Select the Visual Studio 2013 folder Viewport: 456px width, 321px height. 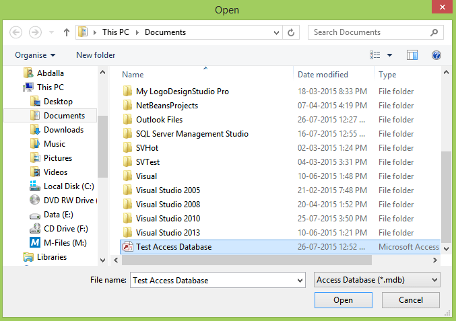click(x=168, y=232)
